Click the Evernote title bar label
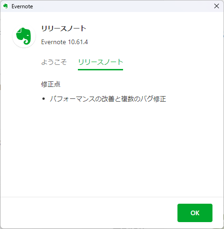Viewport: 224px width, 229px height. point(22,6)
